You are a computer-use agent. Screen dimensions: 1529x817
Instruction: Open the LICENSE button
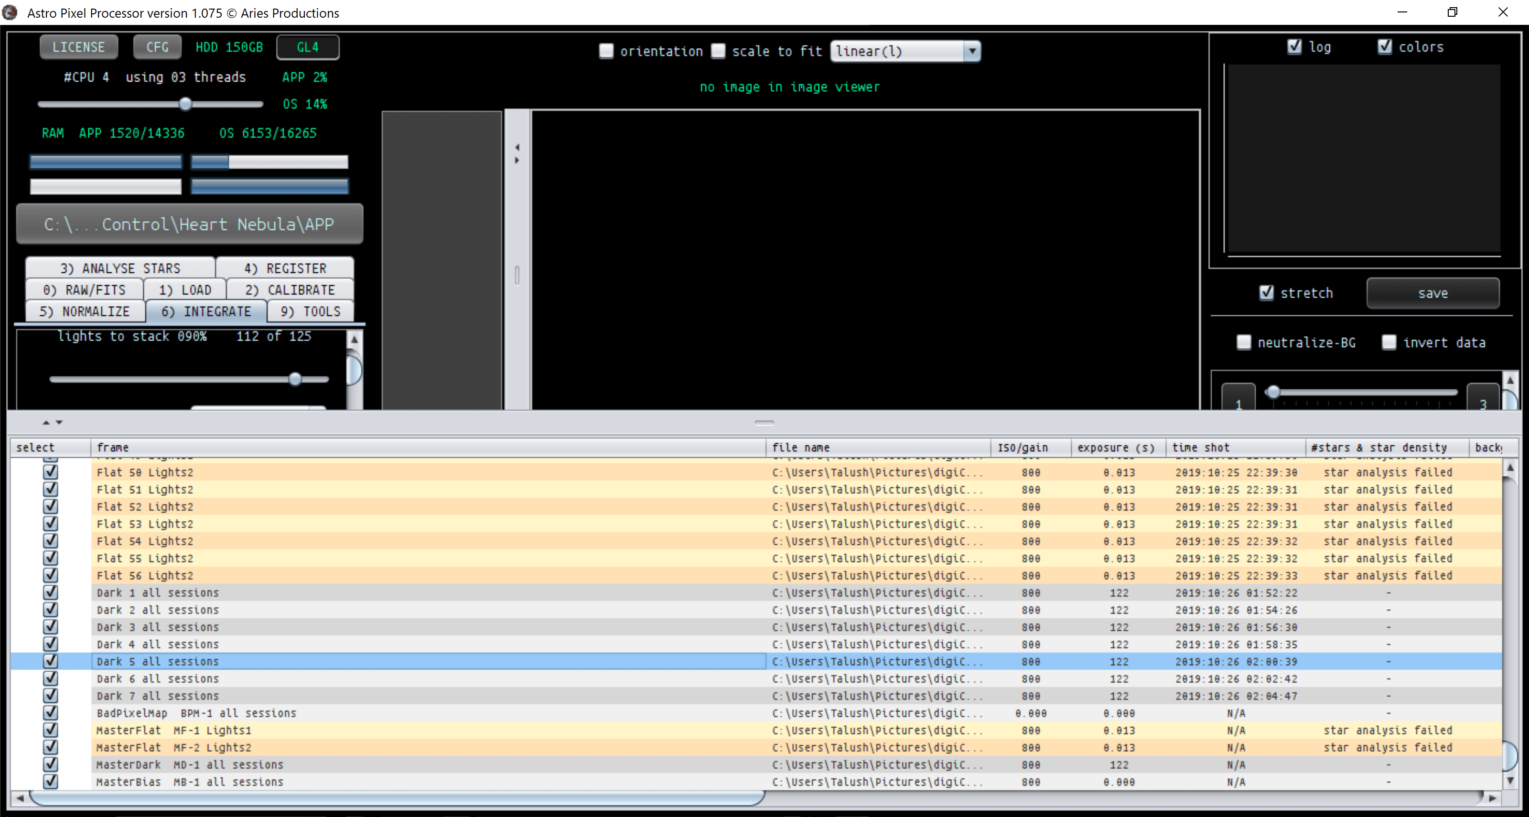(78, 47)
